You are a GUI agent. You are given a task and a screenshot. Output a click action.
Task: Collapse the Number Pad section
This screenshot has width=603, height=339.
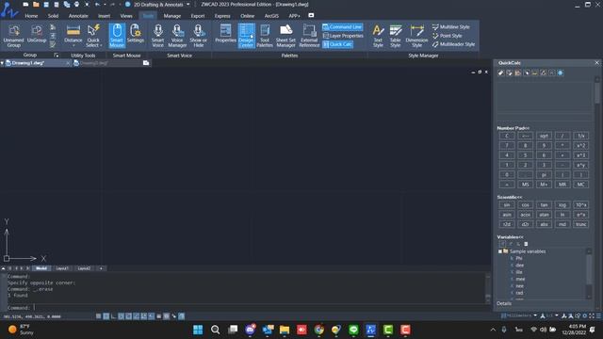coord(513,128)
